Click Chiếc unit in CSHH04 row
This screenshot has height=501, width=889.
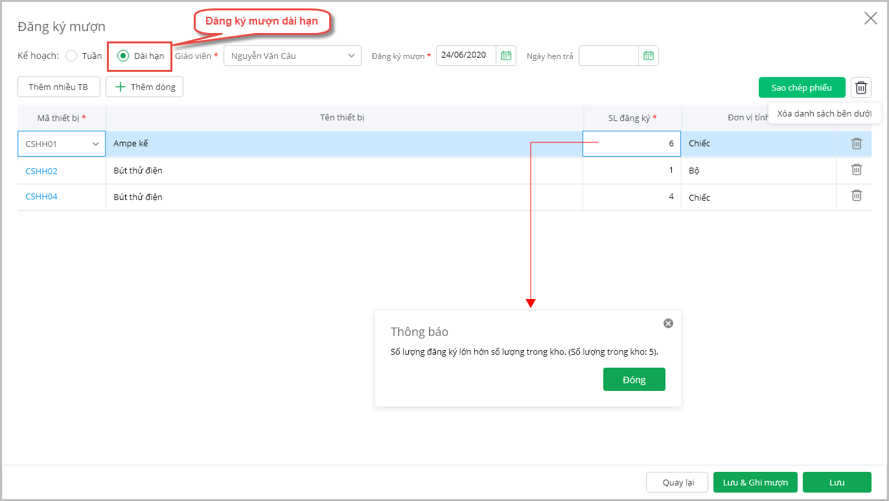(699, 197)
